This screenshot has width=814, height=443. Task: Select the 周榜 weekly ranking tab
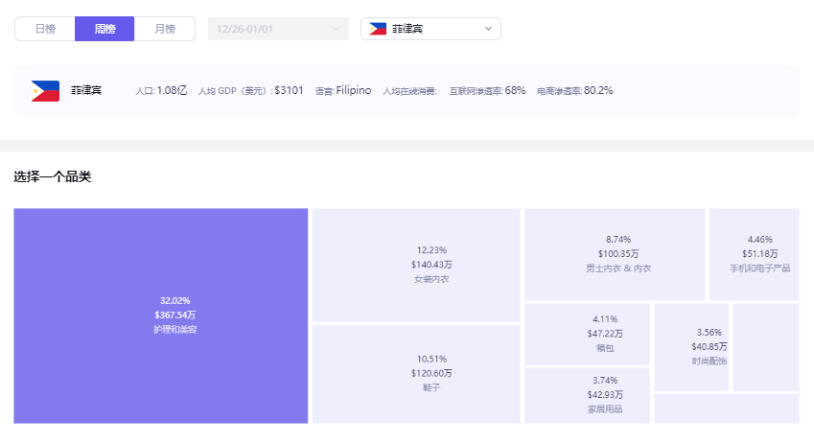pyautogui.click(x=105, y=29)
